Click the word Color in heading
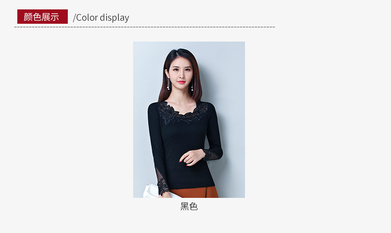The width and height of the screenshot is (391, 233). tap(87, 18)
